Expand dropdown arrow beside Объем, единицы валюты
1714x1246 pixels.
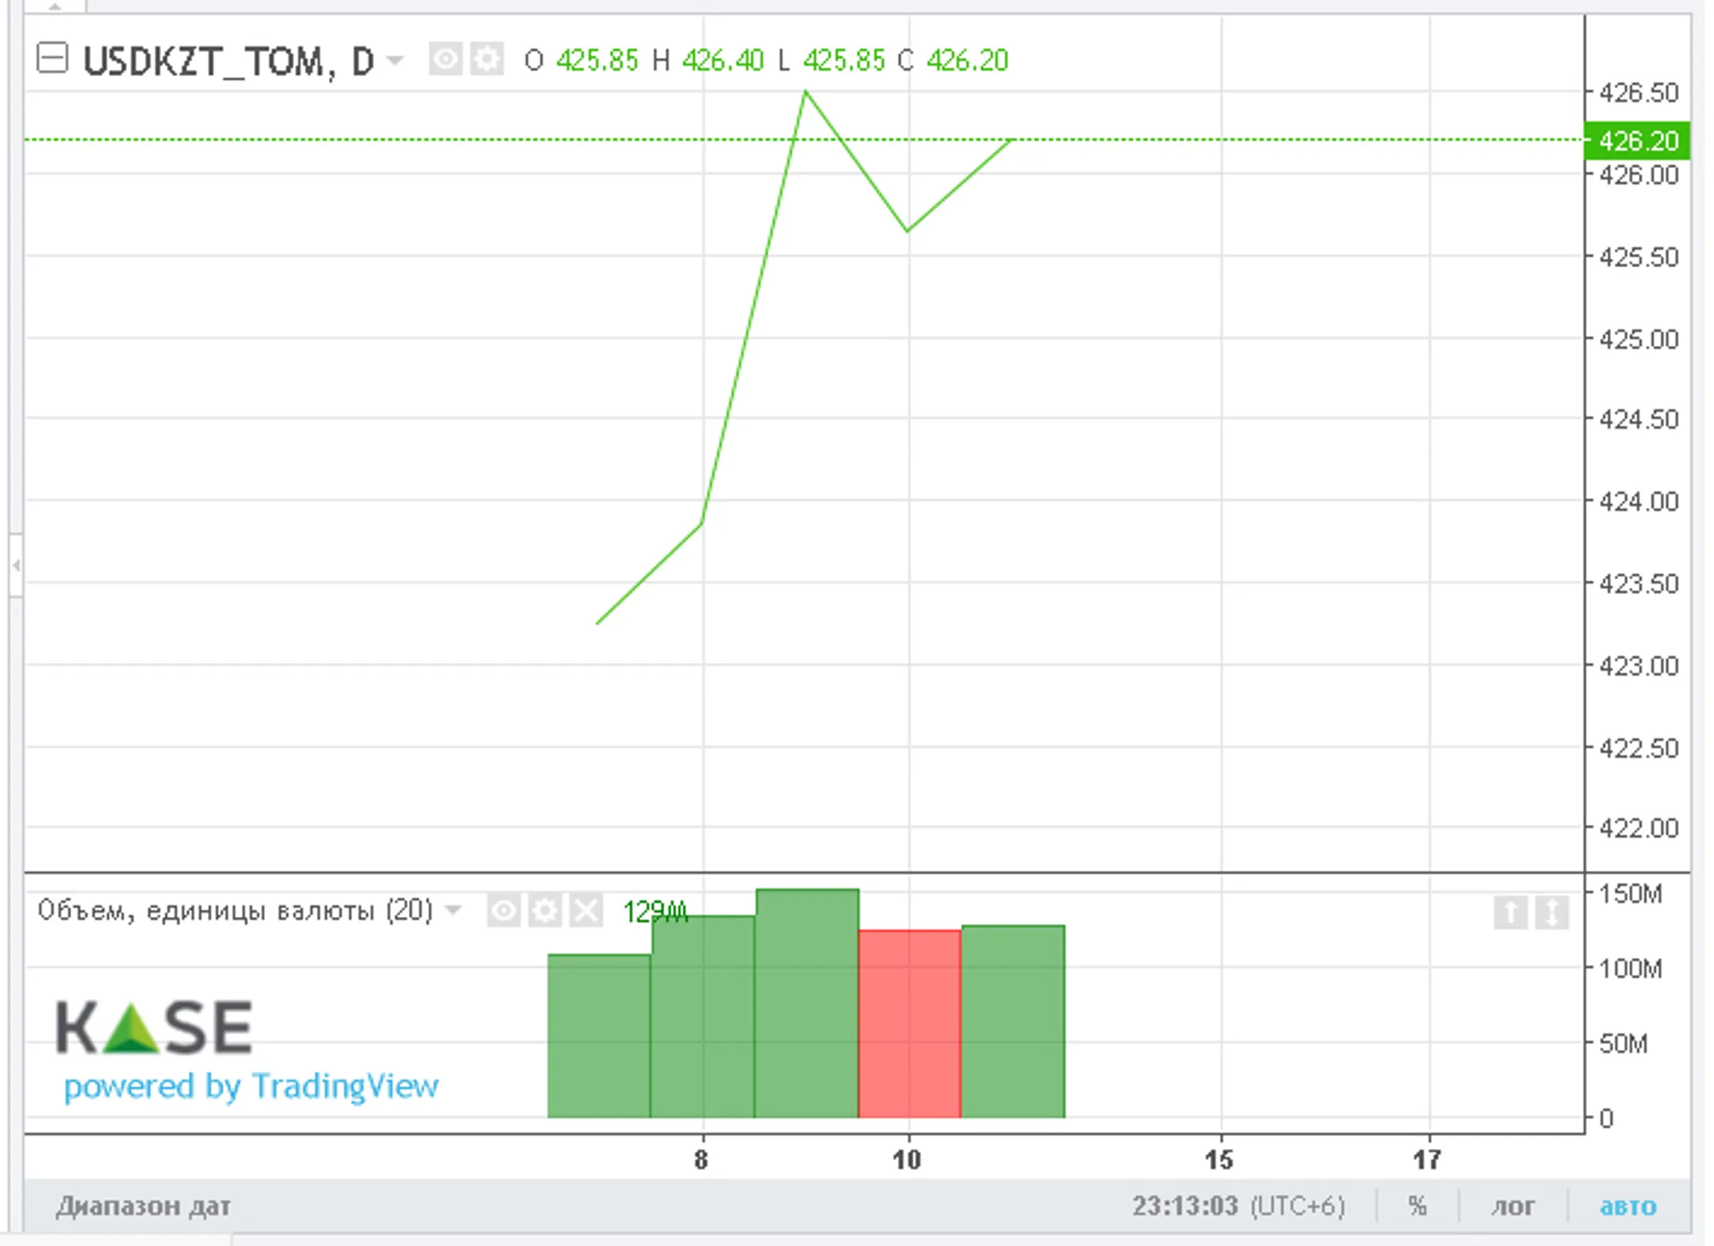pos(453,911)
